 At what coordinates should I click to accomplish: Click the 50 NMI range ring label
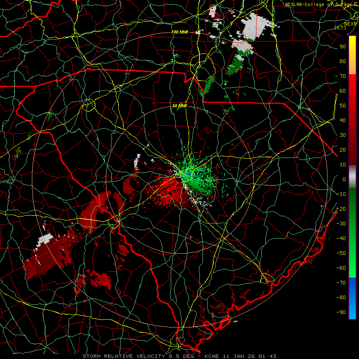coord(179,106)
